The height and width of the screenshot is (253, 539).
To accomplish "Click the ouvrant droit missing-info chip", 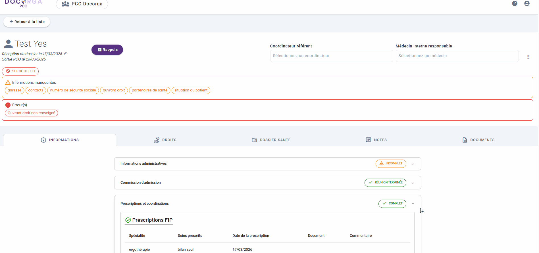I will (114, 90).
